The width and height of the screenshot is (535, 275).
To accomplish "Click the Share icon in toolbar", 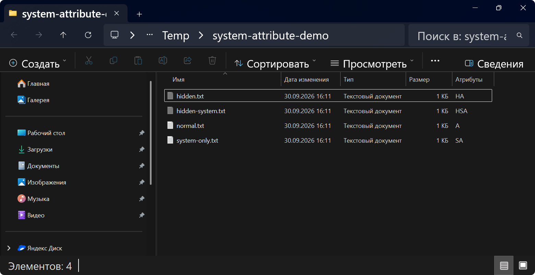I will click(188, 61).
